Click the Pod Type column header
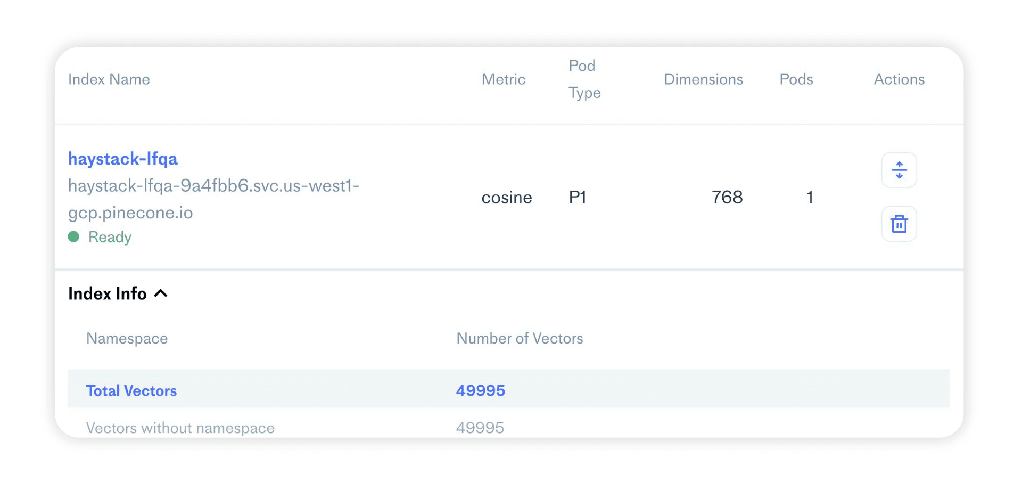1022x490 pixels. [584, 79]
